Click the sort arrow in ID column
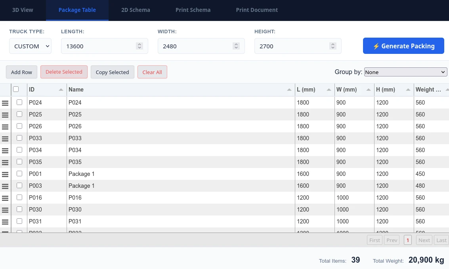Image resolution: width=449 pixels, height=269 pixels. (61, 90)
